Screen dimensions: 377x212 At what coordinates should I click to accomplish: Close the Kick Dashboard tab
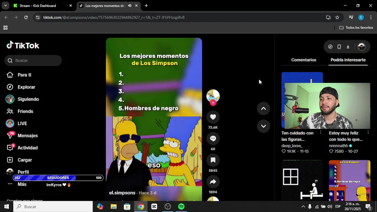(70, 6)
